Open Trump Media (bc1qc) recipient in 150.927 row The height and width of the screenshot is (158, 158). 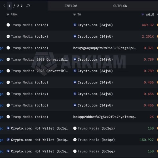96,140
